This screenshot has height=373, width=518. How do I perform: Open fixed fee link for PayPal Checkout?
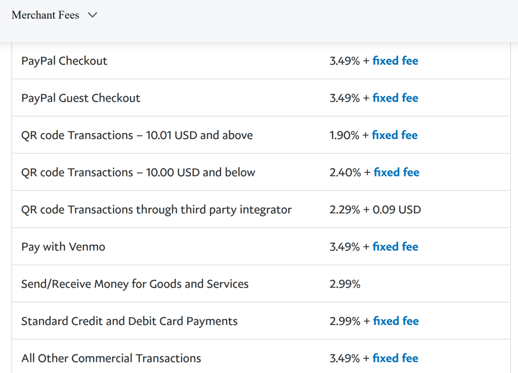click(x=395, y=61)
